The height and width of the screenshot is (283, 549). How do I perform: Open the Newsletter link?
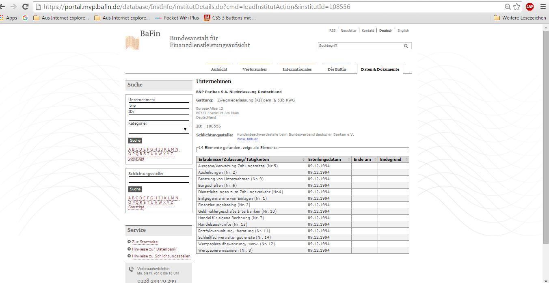pyautogui.click(x=348, y=30)
